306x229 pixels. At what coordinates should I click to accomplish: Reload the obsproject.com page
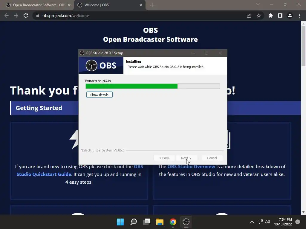[x=26, y=16]
